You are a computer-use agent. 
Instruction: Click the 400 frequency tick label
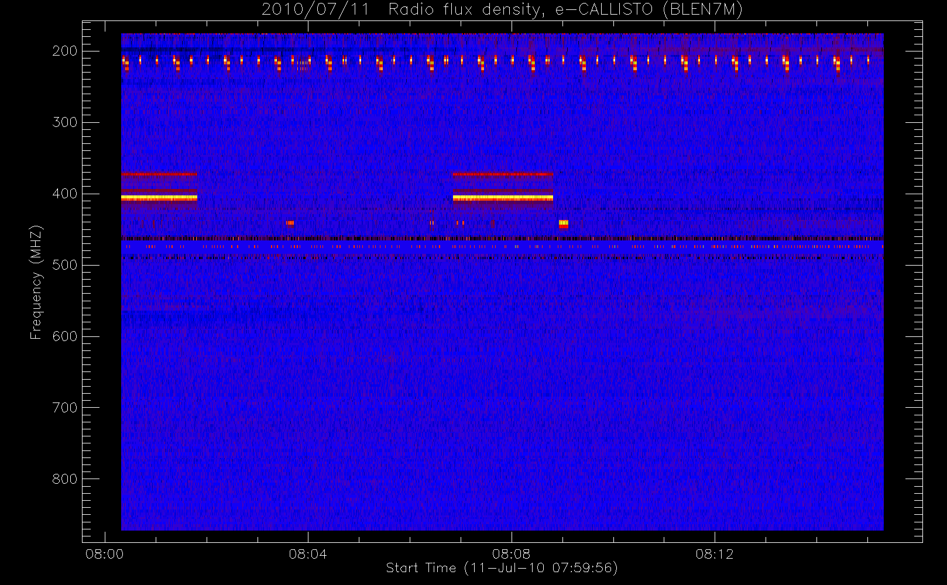pyautogui.click(x=65, y=194)
